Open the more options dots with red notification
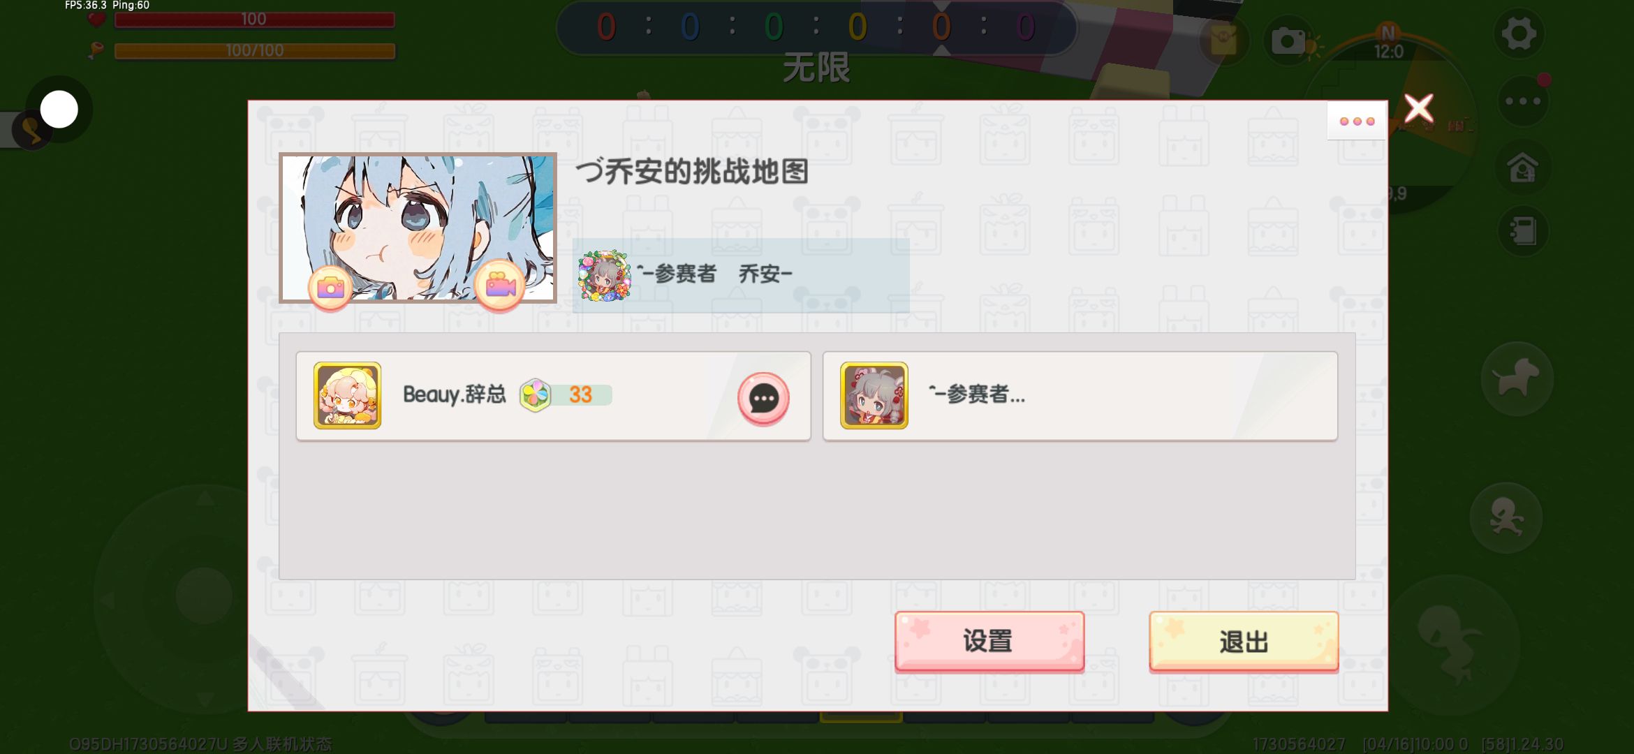This screenshot has width=1634, height=754. 1523,101
